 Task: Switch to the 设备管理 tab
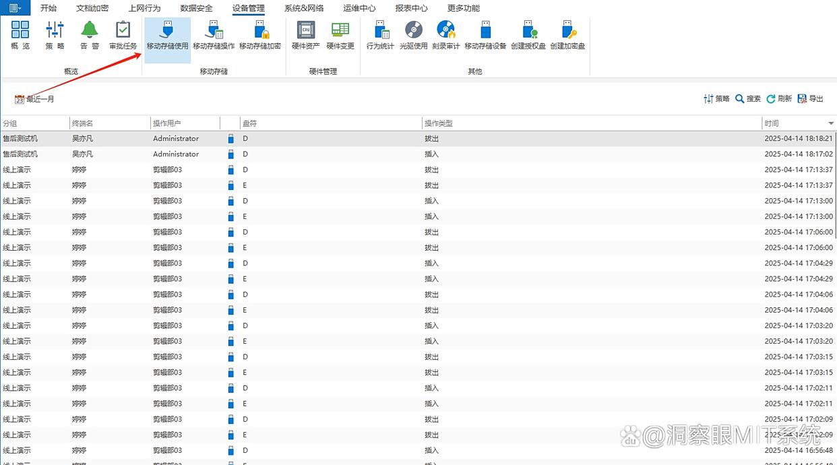click(249, 8)
